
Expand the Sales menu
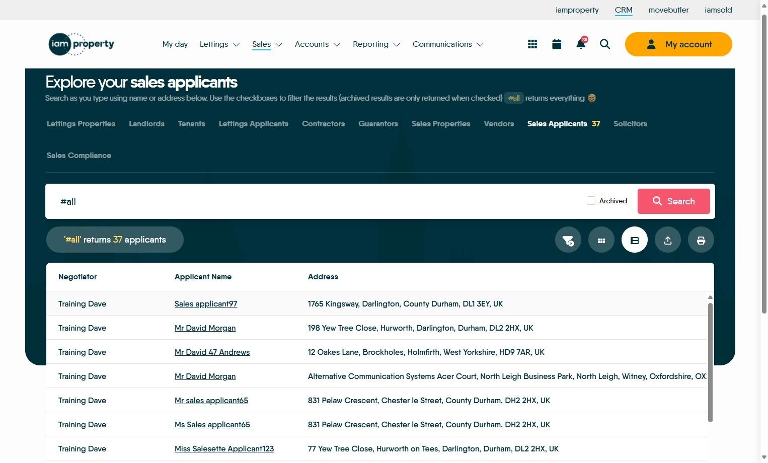(267, 44)
